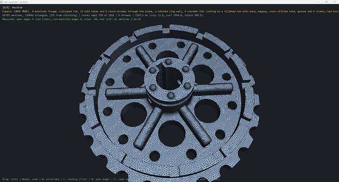The width and height of the screenshot is (339, 182).
Task: Click the 'Expect: LARGE MODEL' description line
Action: pos(170,11)
